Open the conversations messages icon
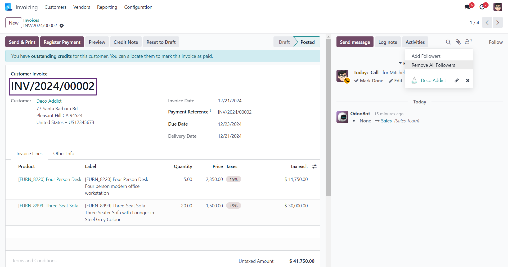 click(468, 7)
